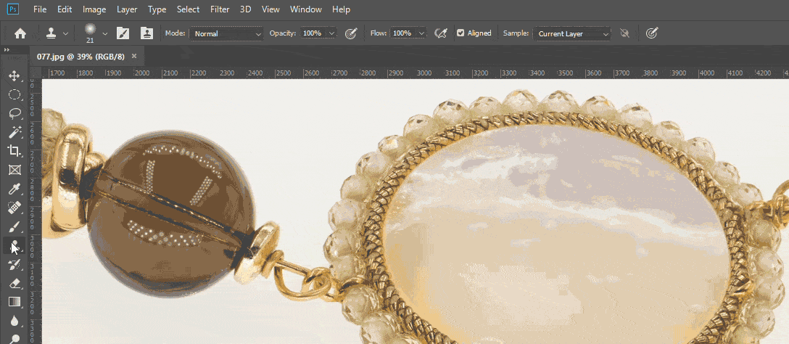Enable airbrush-style build-up effects
789x344 pixels.
441,33
